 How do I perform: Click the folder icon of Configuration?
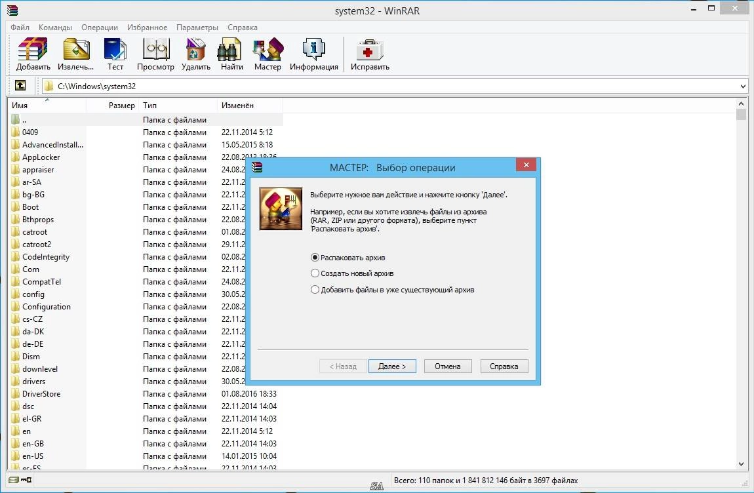point(15,306)
